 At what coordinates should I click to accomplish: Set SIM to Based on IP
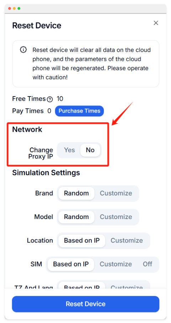pos(71,264)
